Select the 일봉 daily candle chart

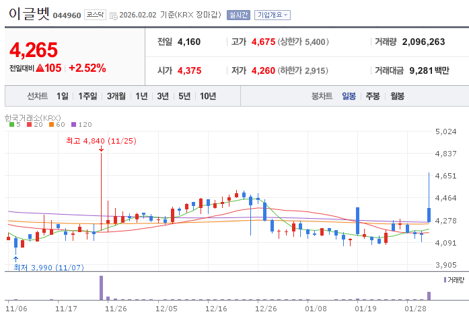point(349,96)
